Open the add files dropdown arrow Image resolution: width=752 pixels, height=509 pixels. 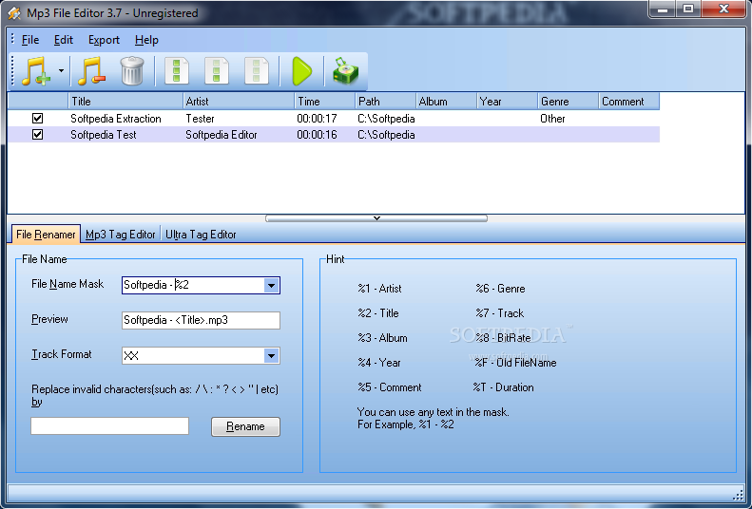click(x=62, y=71)
